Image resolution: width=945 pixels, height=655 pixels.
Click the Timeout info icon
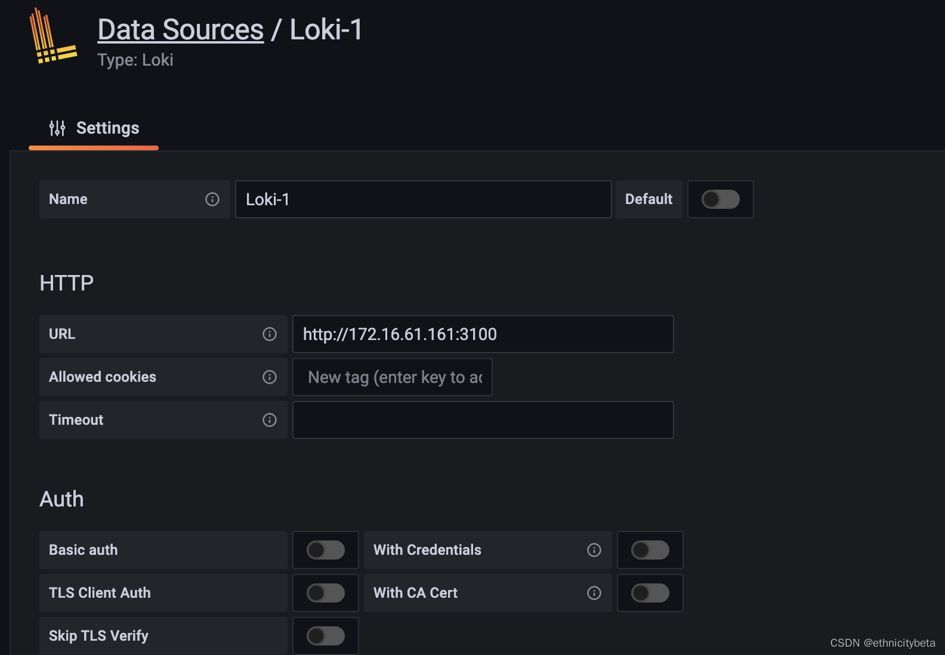[x=270, y=420]
